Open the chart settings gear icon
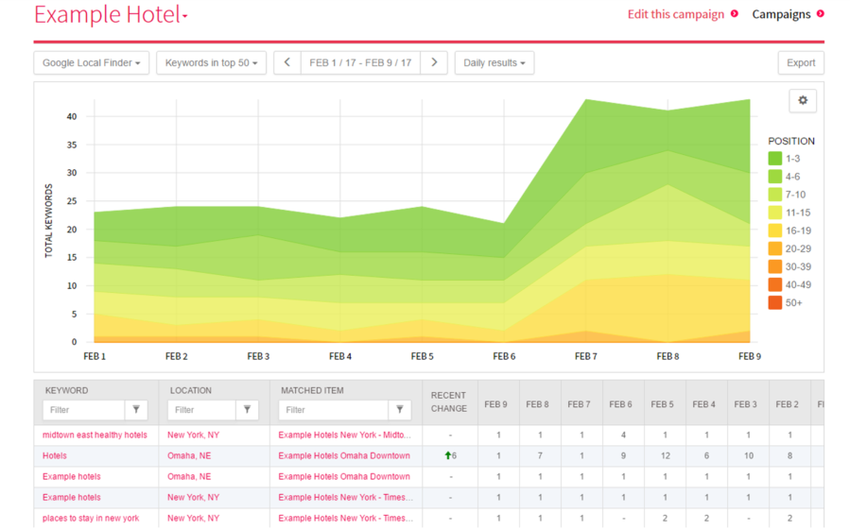This screenshot has height=530, width=850. [x=803, y=101]
